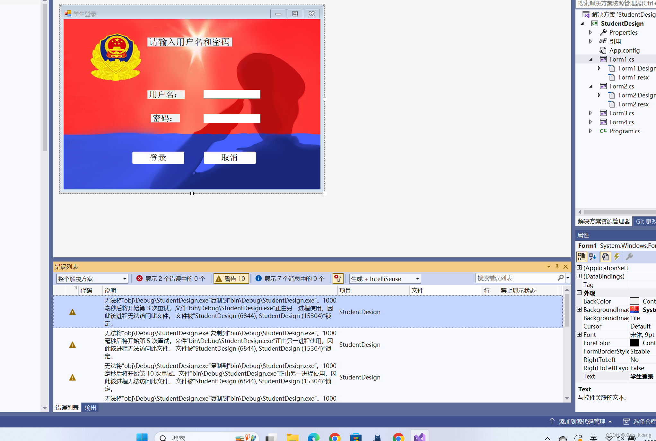This screenshot has width=656, height=441.
Task: Show the Events lightning bolt view
Action: (617, 257)
